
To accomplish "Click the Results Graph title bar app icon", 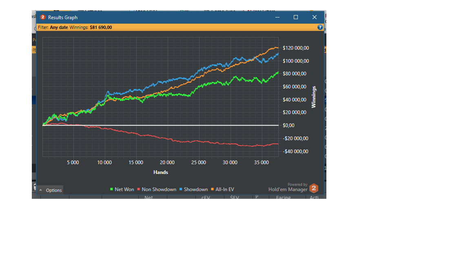I will pyautogui.click(x=43, y=18).
